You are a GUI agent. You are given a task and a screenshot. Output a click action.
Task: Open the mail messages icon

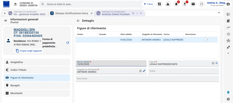(x=193, y=4)
